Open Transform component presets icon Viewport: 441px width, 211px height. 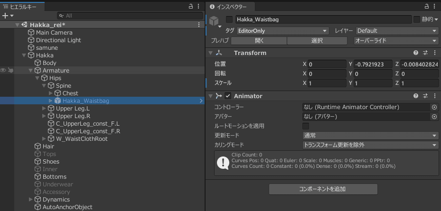click(x=425, y=53)
